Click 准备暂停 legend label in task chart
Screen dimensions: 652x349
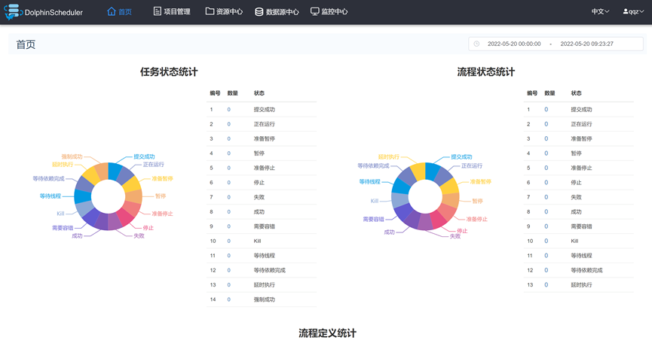[162, 178]
